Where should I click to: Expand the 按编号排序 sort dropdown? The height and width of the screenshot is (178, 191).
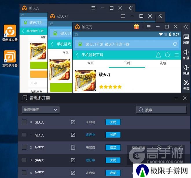[41, 110]
